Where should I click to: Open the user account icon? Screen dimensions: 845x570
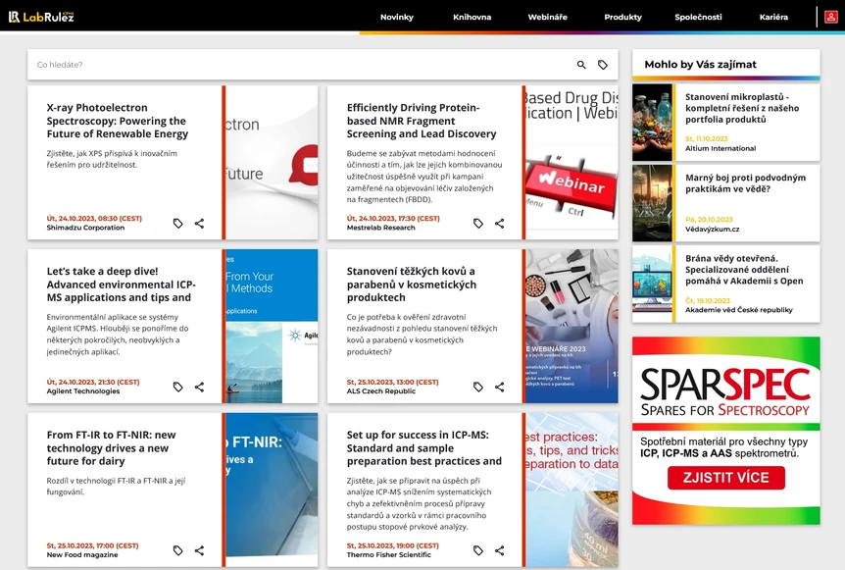click(831, 17)
